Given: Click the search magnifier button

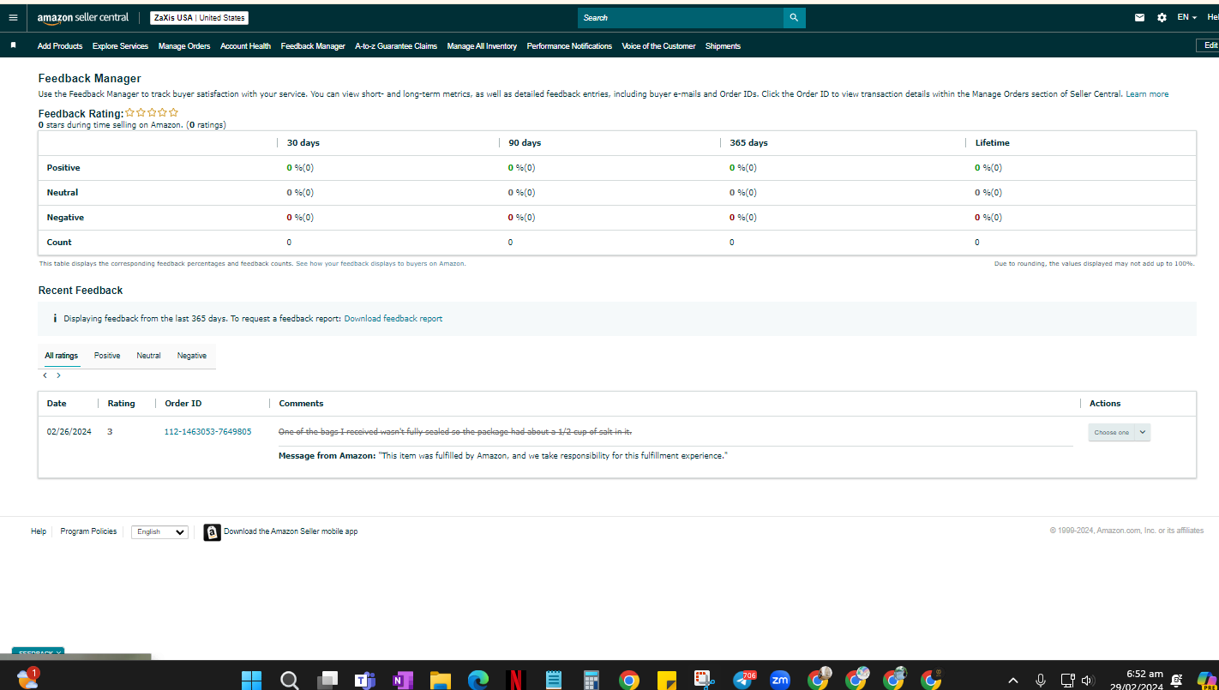Looking at the screenshot, I should (x=794, y=17).
